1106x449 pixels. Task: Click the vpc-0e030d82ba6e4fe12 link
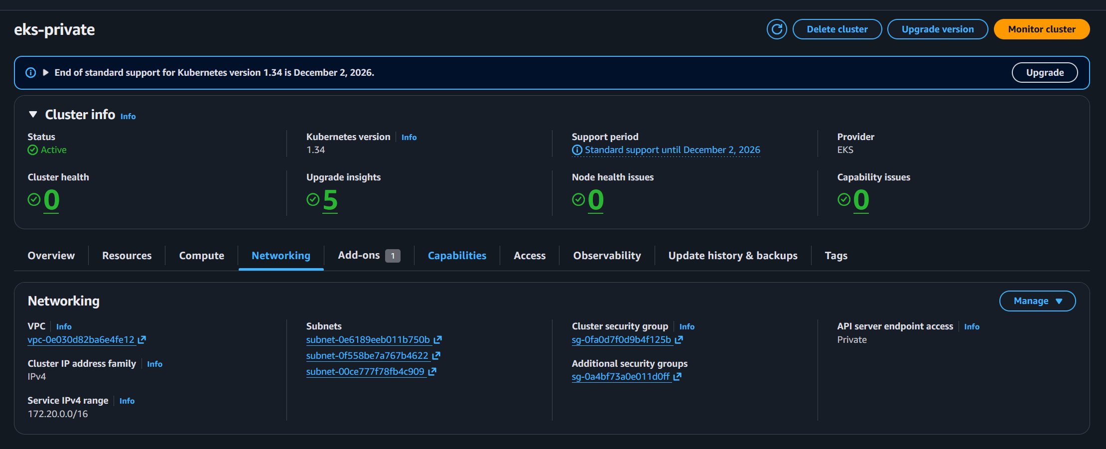tap(81, 339)
